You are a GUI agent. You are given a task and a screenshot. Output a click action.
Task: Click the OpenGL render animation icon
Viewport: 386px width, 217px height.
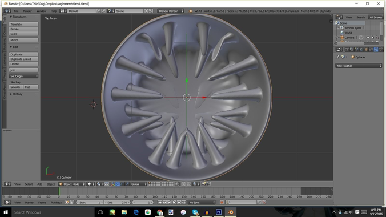click(x=208, y=184)
